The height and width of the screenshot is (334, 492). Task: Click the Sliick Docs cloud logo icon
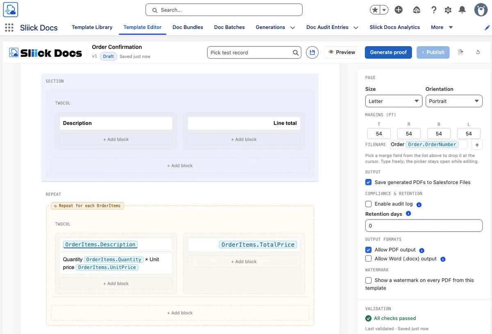point(11,9)
